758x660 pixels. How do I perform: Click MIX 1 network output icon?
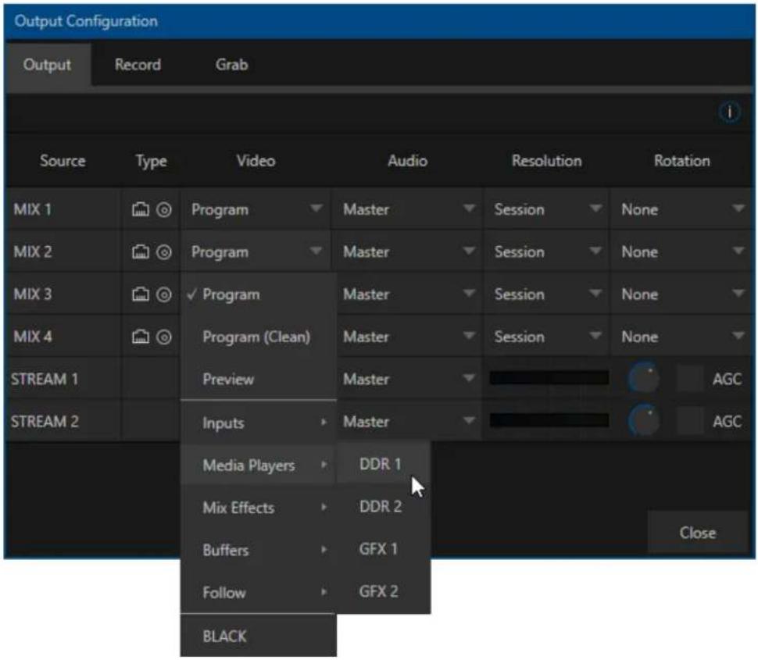141,209
